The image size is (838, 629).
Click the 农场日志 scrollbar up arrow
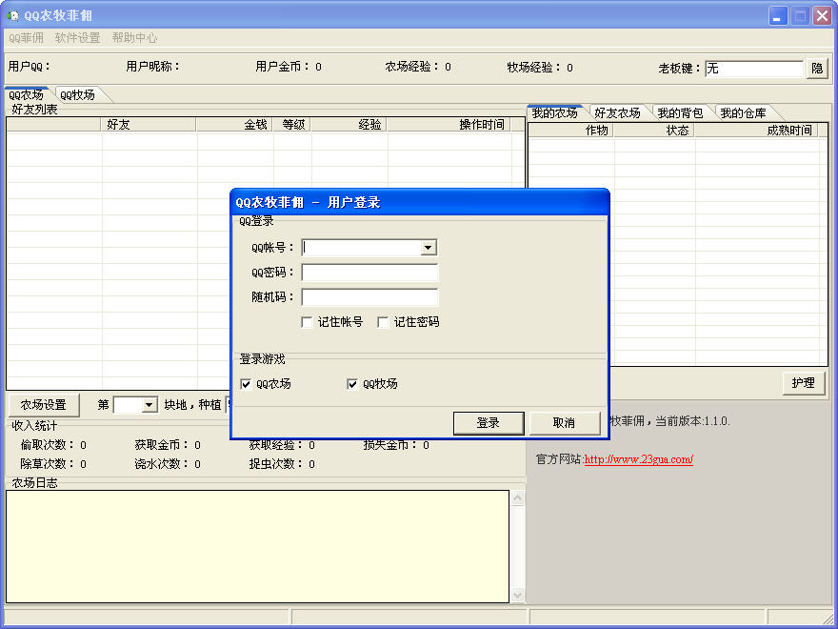tap(517, 498)
